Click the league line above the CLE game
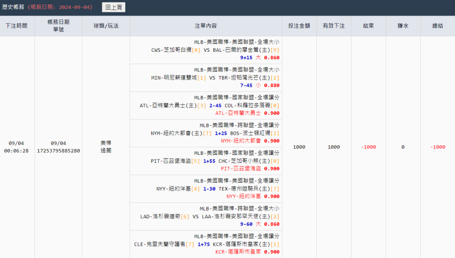Image resolution: width=455 pixels, height=258 pixels. click(236, 236)
